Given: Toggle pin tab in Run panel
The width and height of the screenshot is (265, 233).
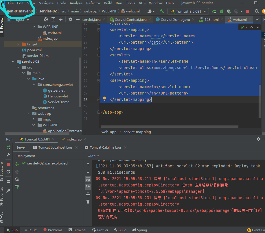Looking at the screenshot, I should 8,191.
